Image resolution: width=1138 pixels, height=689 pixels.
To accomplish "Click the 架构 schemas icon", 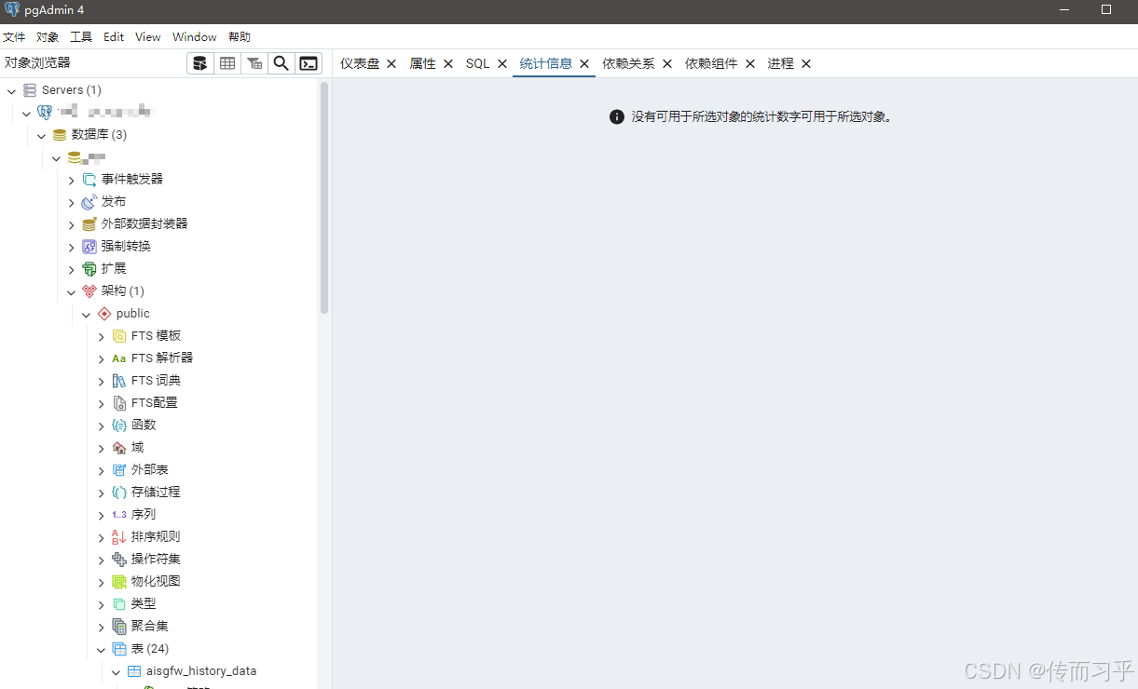I will (x=89, y=291).
